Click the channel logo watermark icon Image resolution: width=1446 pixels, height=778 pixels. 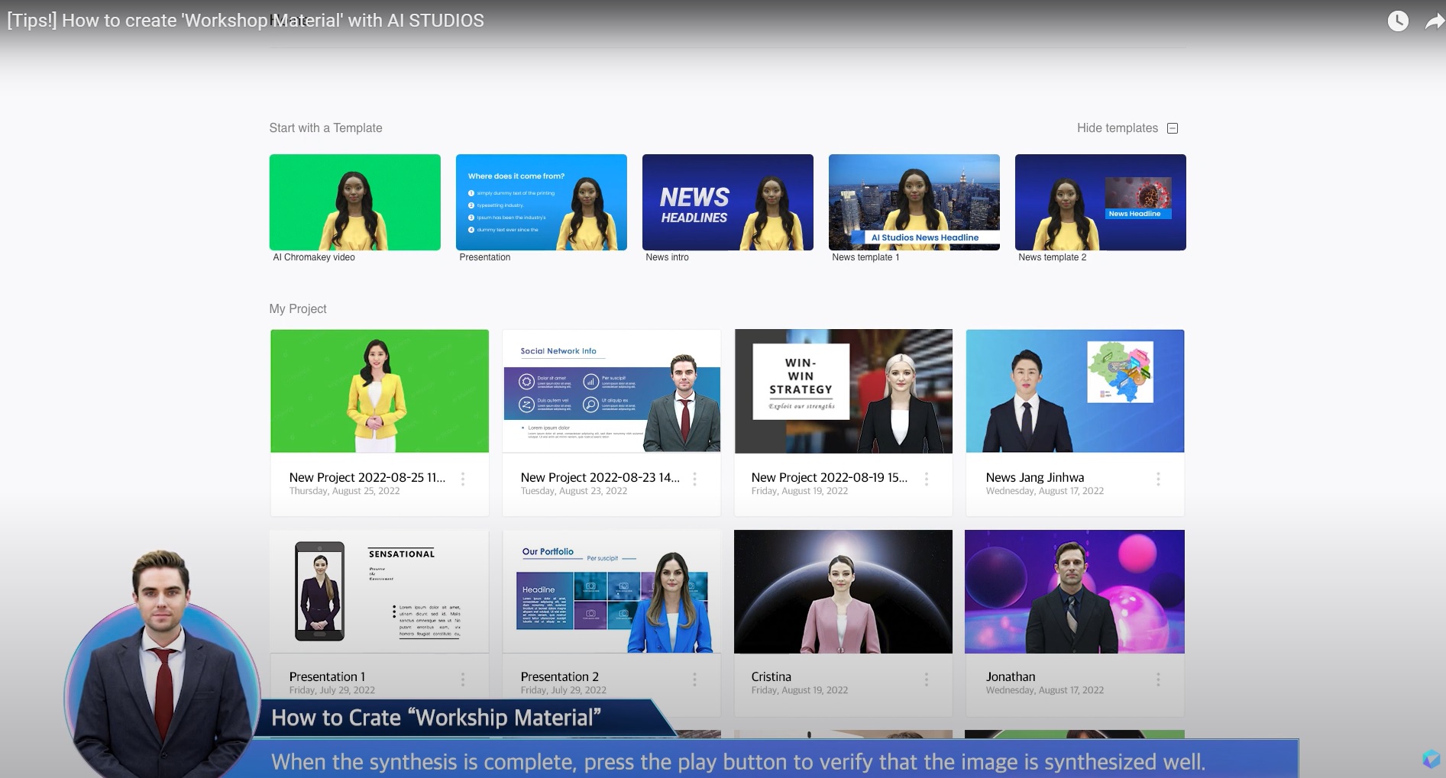pyautogui.click(x=1431, y=759)
